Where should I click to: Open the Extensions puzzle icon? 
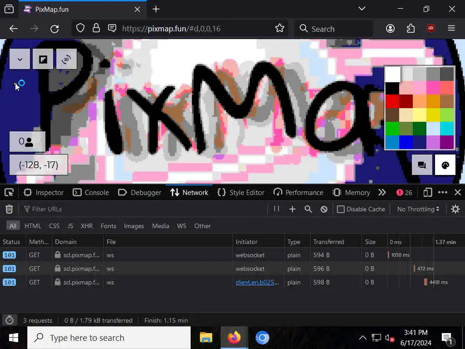[411, 29]
